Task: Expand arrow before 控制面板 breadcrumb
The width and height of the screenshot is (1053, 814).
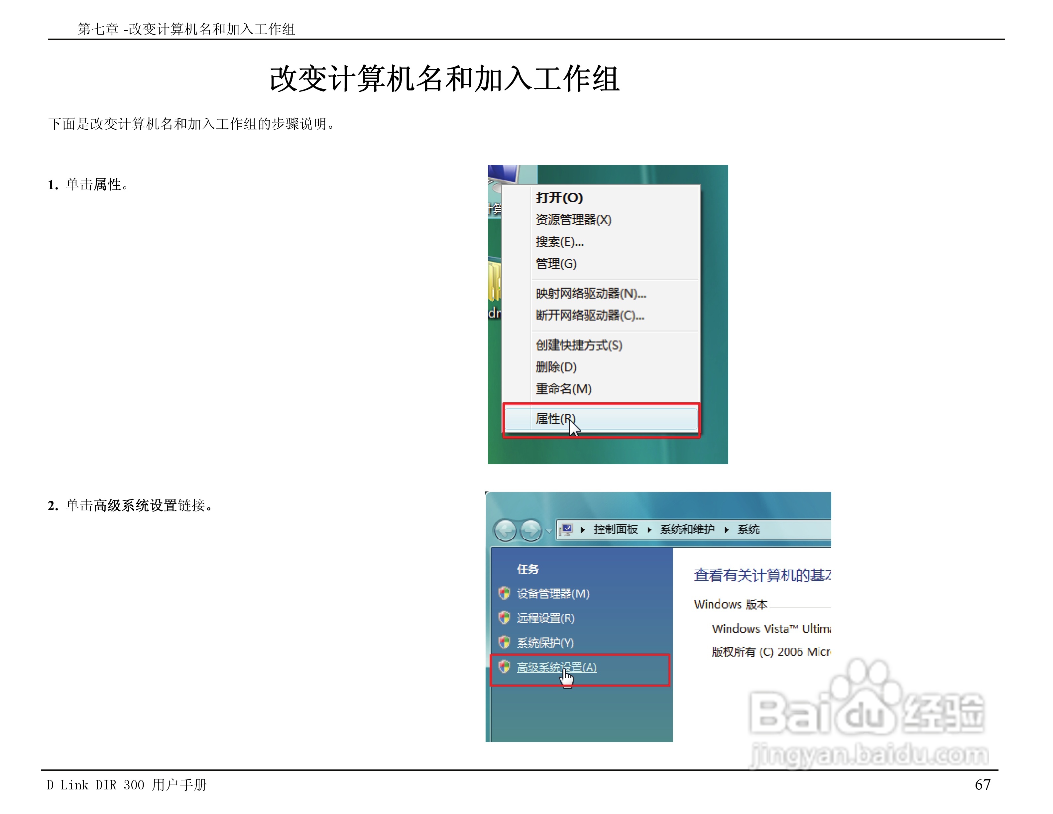Action: (582, 529)
